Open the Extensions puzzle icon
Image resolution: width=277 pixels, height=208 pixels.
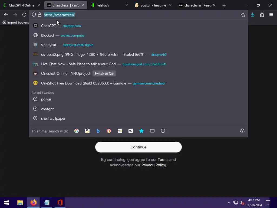click(262, 15)
